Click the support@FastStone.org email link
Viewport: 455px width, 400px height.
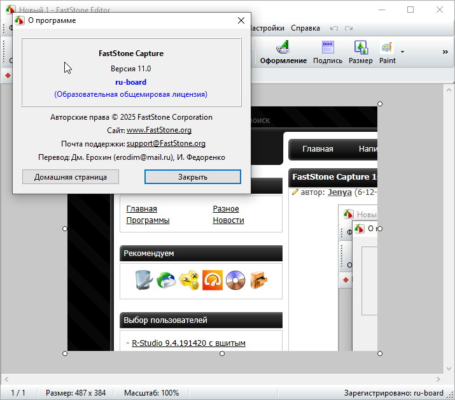click(166, 143)
